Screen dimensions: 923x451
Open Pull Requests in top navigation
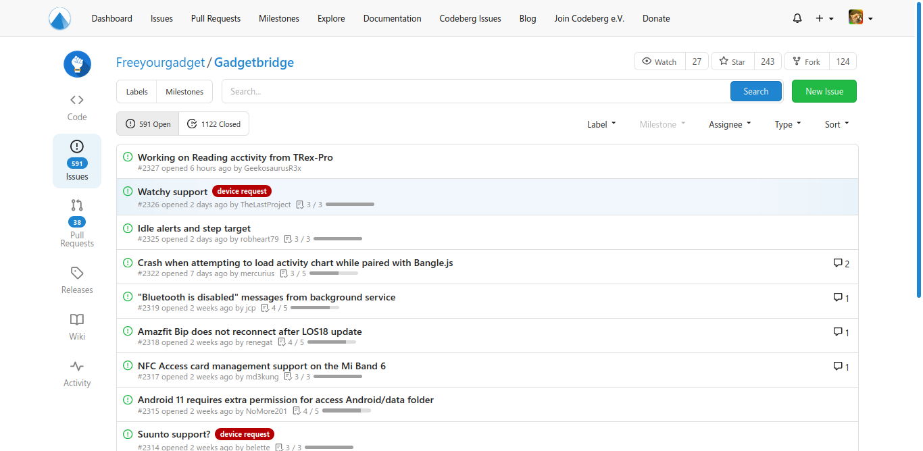216,18
